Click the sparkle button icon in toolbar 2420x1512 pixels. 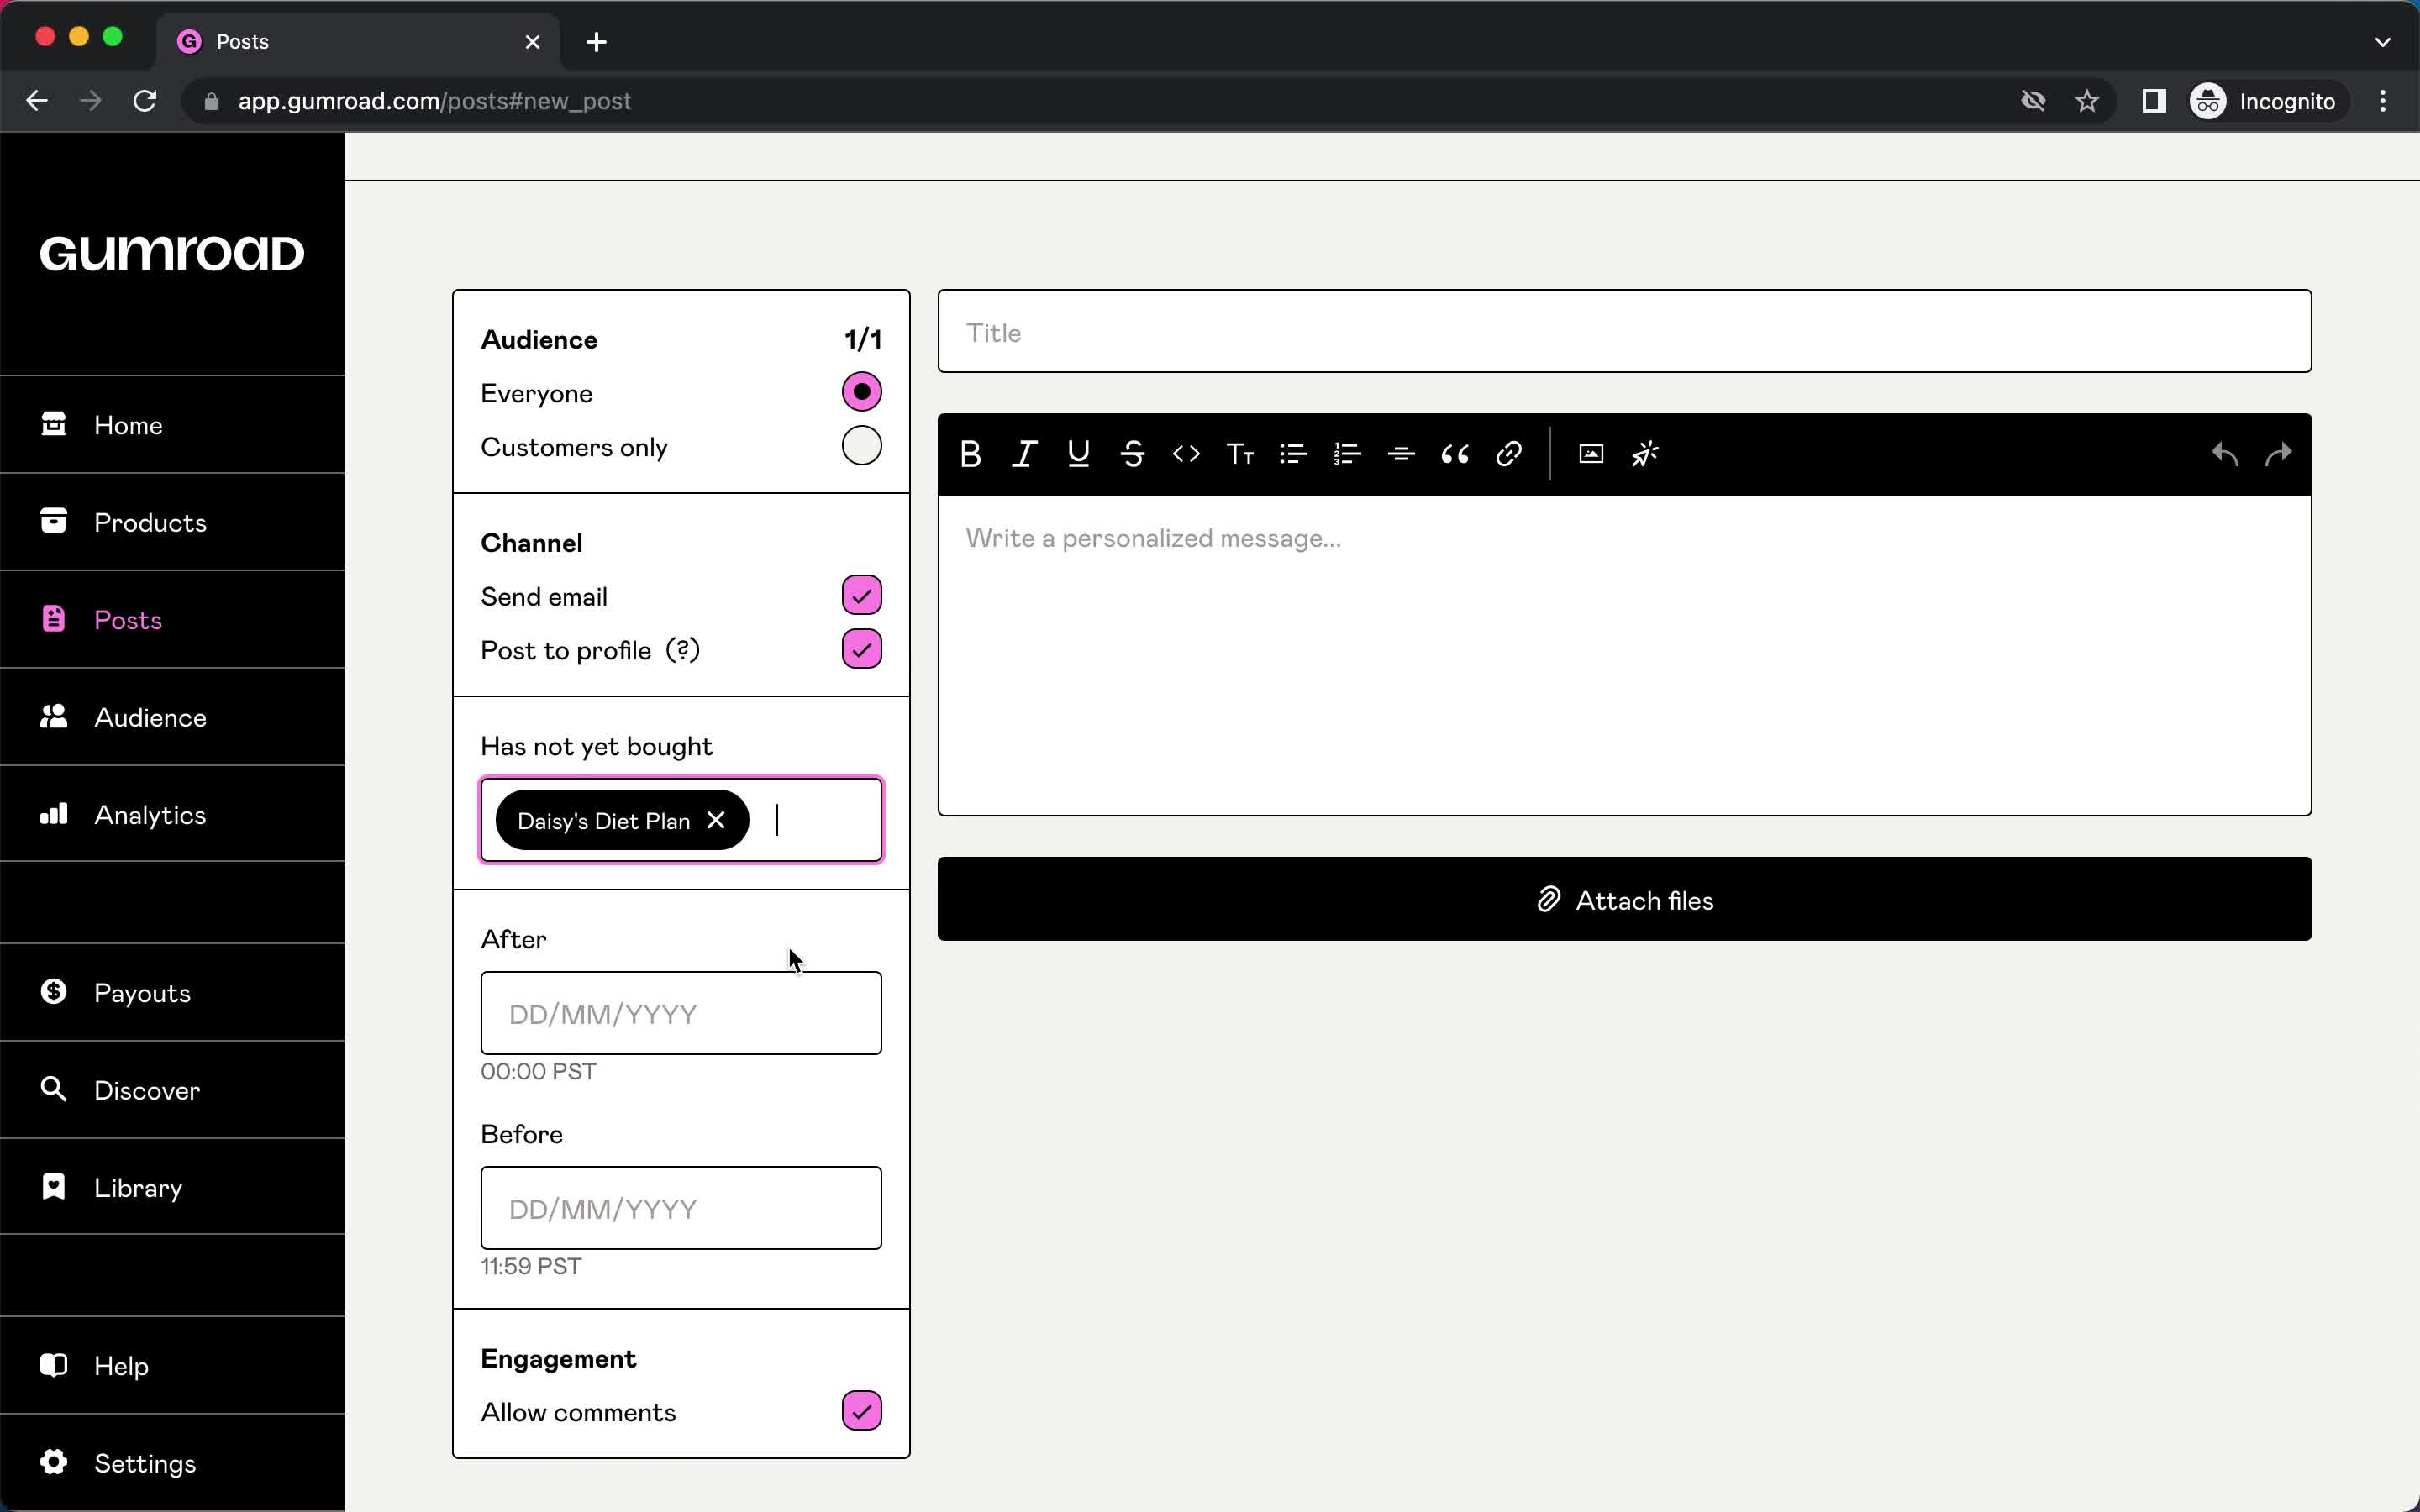(x=1645, y=454)
